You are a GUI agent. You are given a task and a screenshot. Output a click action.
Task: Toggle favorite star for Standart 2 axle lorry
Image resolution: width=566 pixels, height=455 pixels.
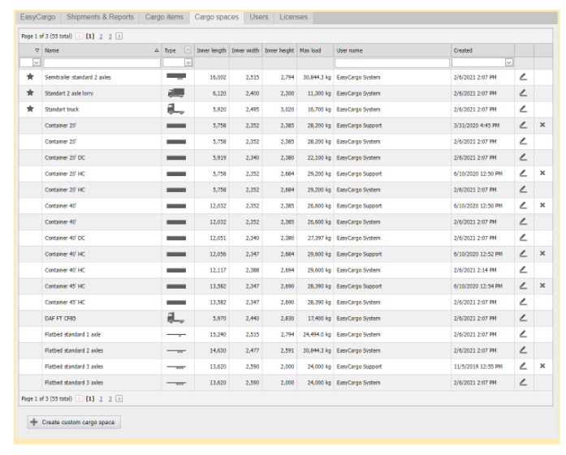(x=30, y=92)
